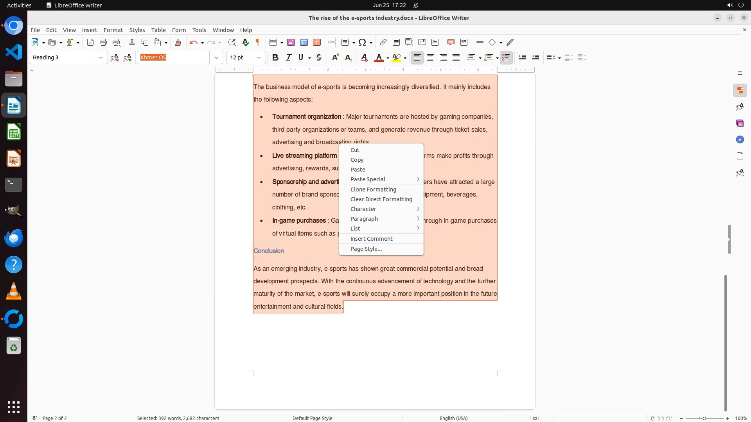Viewport: 751px width, 422px height.
Task: Click Export as PDF icon
Action: tap(90, 42)
